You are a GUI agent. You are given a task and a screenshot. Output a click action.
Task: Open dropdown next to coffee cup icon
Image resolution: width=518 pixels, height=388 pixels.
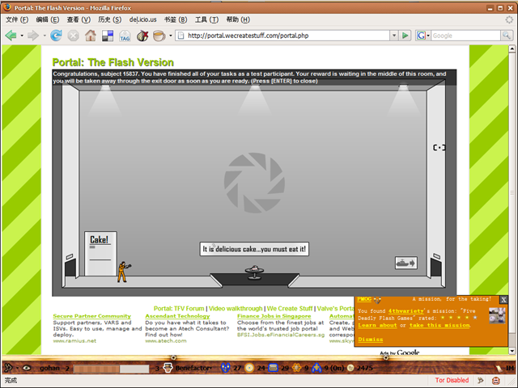point(171,36)
